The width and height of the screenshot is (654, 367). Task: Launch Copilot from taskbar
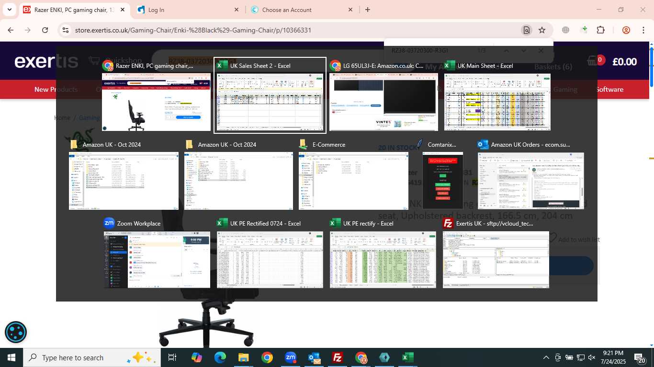197,357
